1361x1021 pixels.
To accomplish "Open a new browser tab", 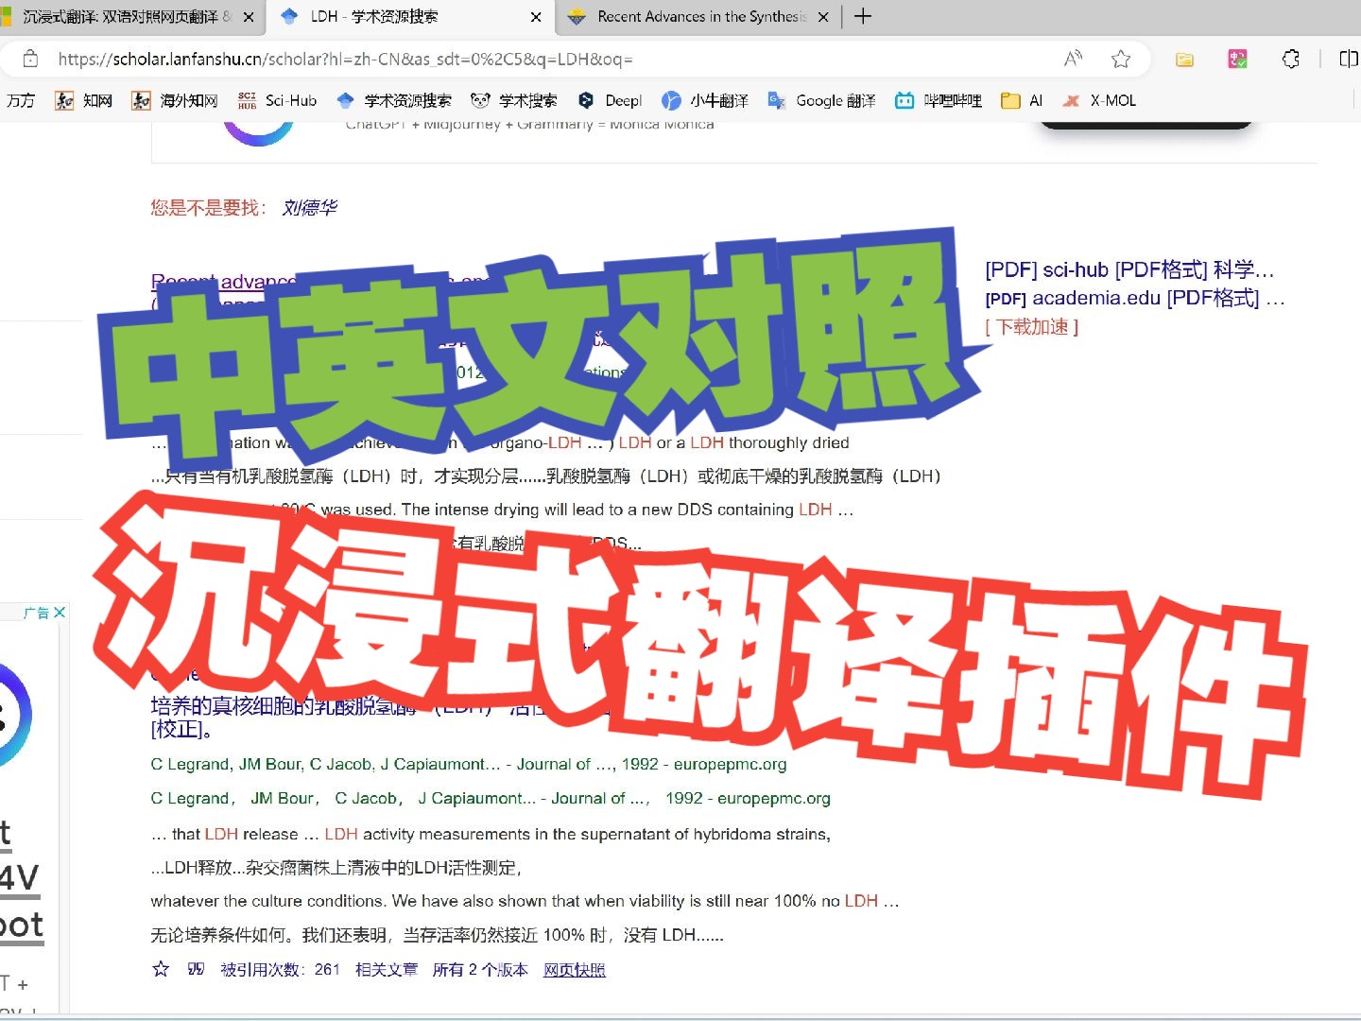I will 863,17.
